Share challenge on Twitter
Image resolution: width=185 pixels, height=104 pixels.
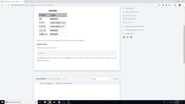(127, 37)
